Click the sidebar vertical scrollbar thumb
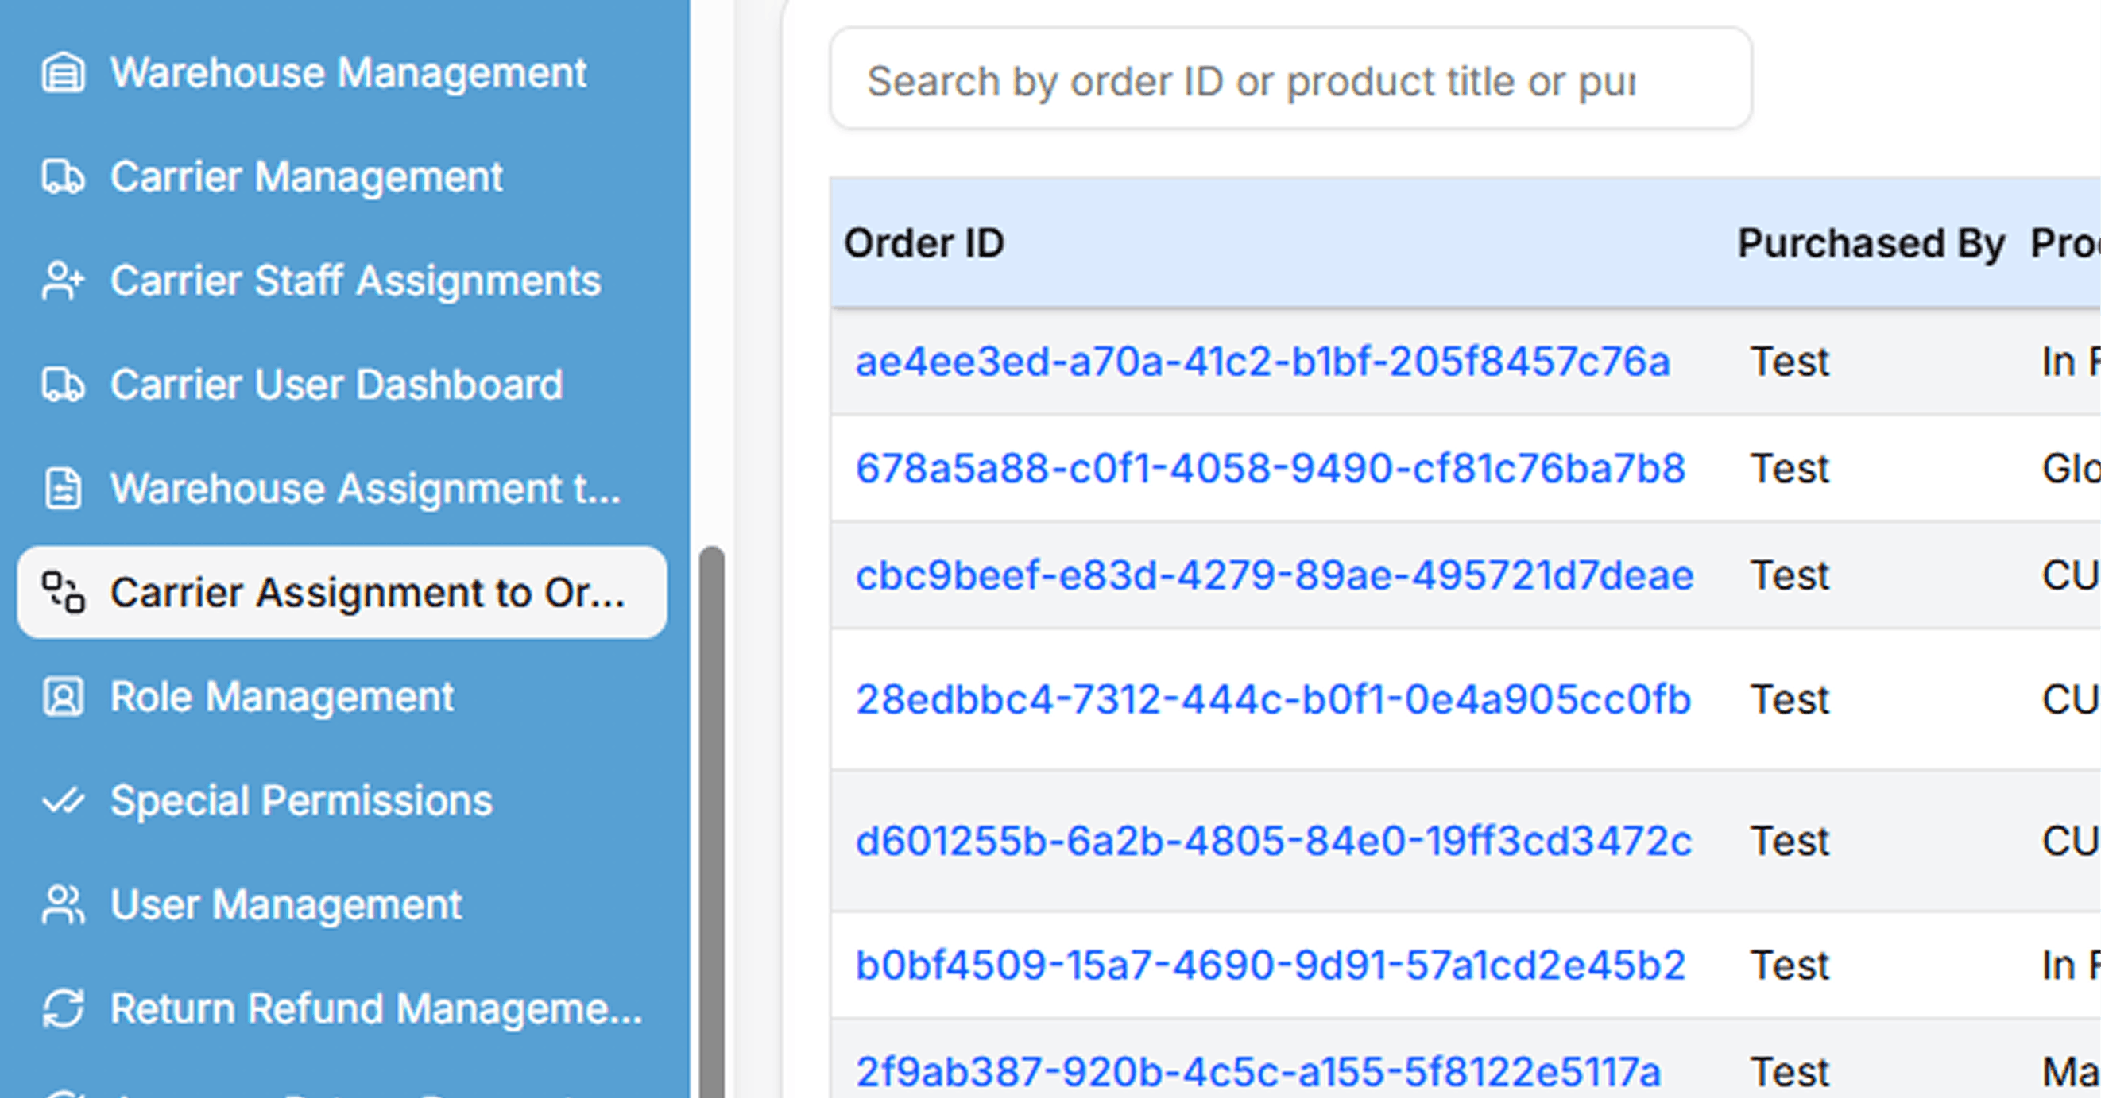The image size is (2101, 1099). point(712,816)
